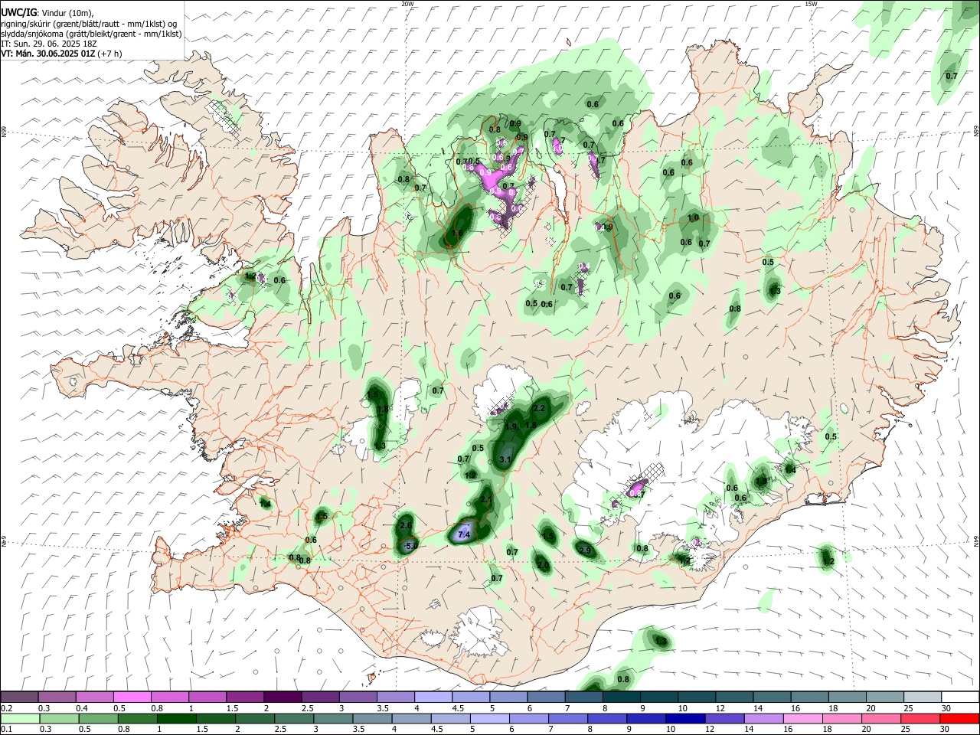Viewport: 980px width, 735px height.
Task: Click the Mýrdalsjökull glacier near the south coast
Action: tap(481, 629)
